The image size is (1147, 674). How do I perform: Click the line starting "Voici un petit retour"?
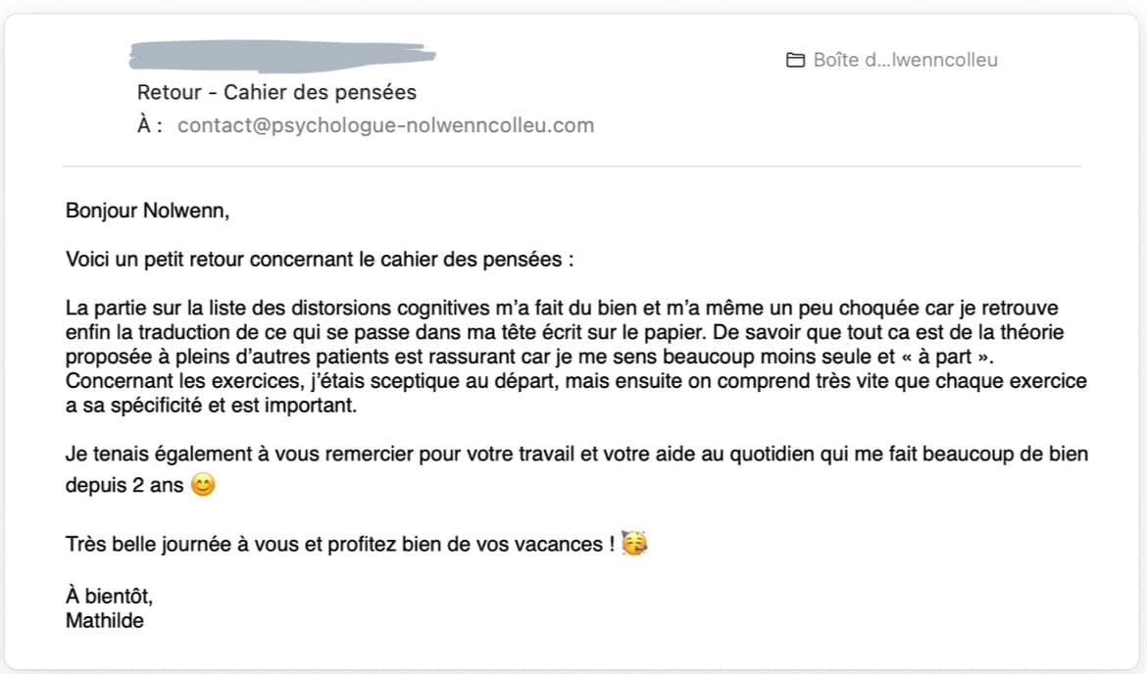320,260
